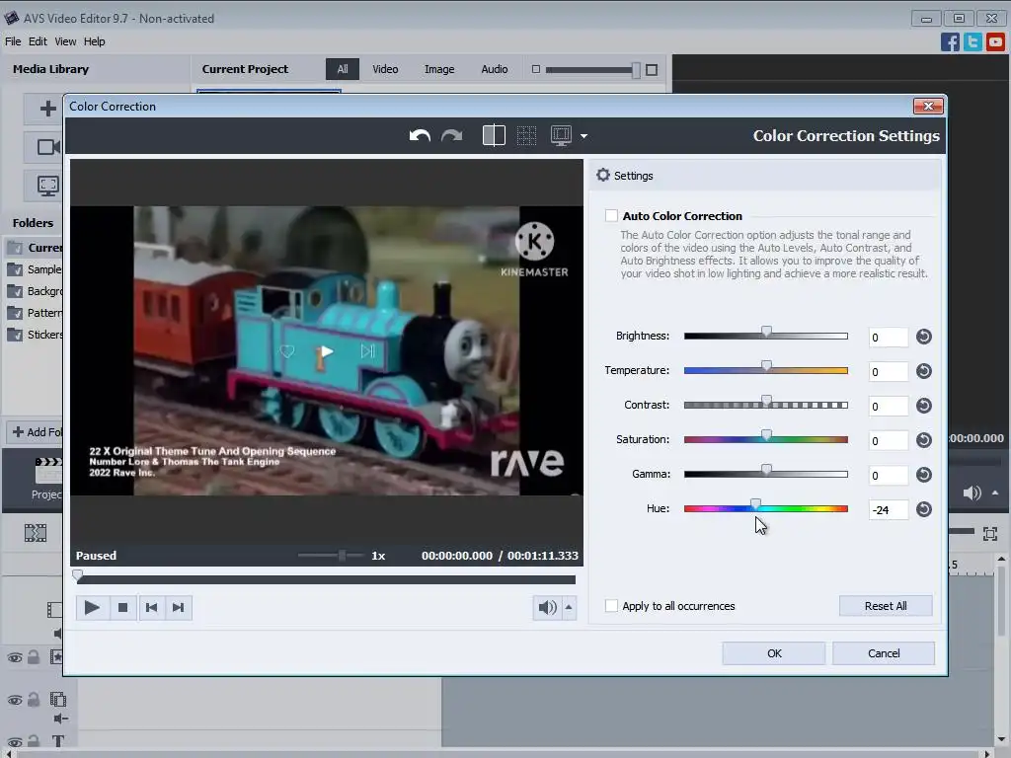Click the playback speed slider at 1x
The height and width of the screenshot is (758, 1011).
tap(342, 555)
